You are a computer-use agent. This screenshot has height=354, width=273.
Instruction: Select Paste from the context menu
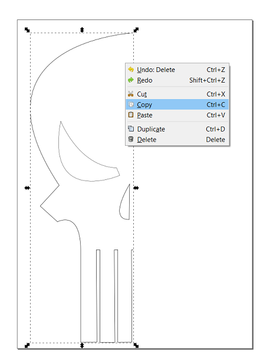pyautogui.click(x=177, y=115)
